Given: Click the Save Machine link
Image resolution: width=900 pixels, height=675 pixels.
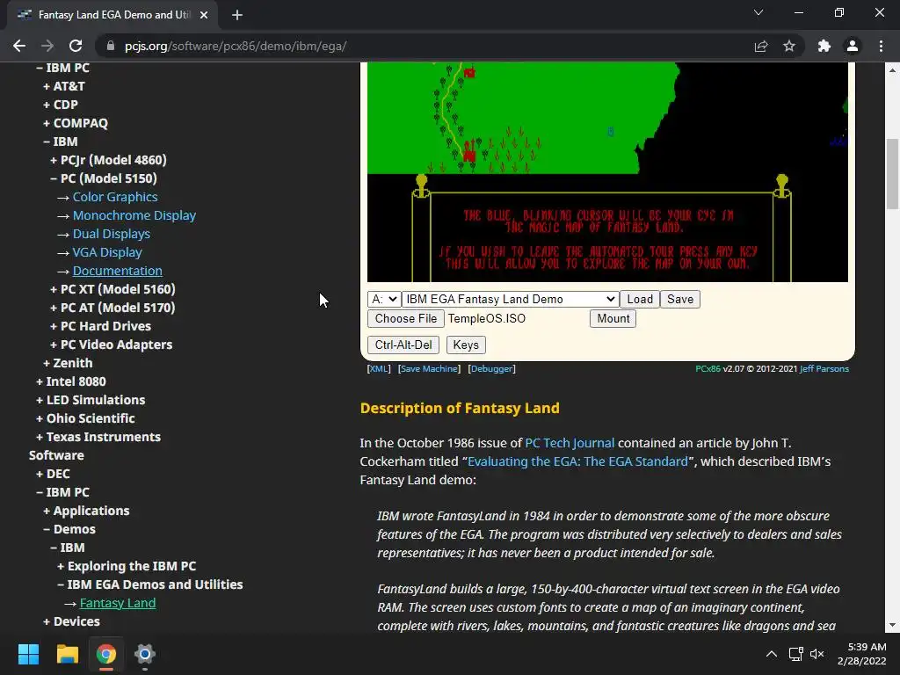Looking at the screenshot, I should pyautogui.click(x=429, y=368).
